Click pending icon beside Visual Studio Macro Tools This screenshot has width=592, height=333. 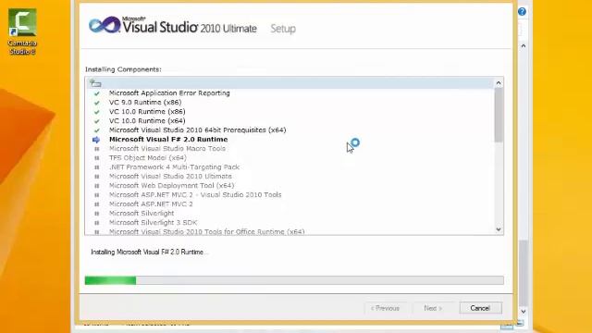pyautogui.click(x=96, y=149)
